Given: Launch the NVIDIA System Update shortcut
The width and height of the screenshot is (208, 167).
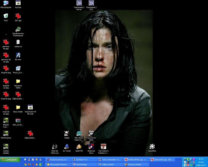Looking at the screenshot, I should (6, 149).
